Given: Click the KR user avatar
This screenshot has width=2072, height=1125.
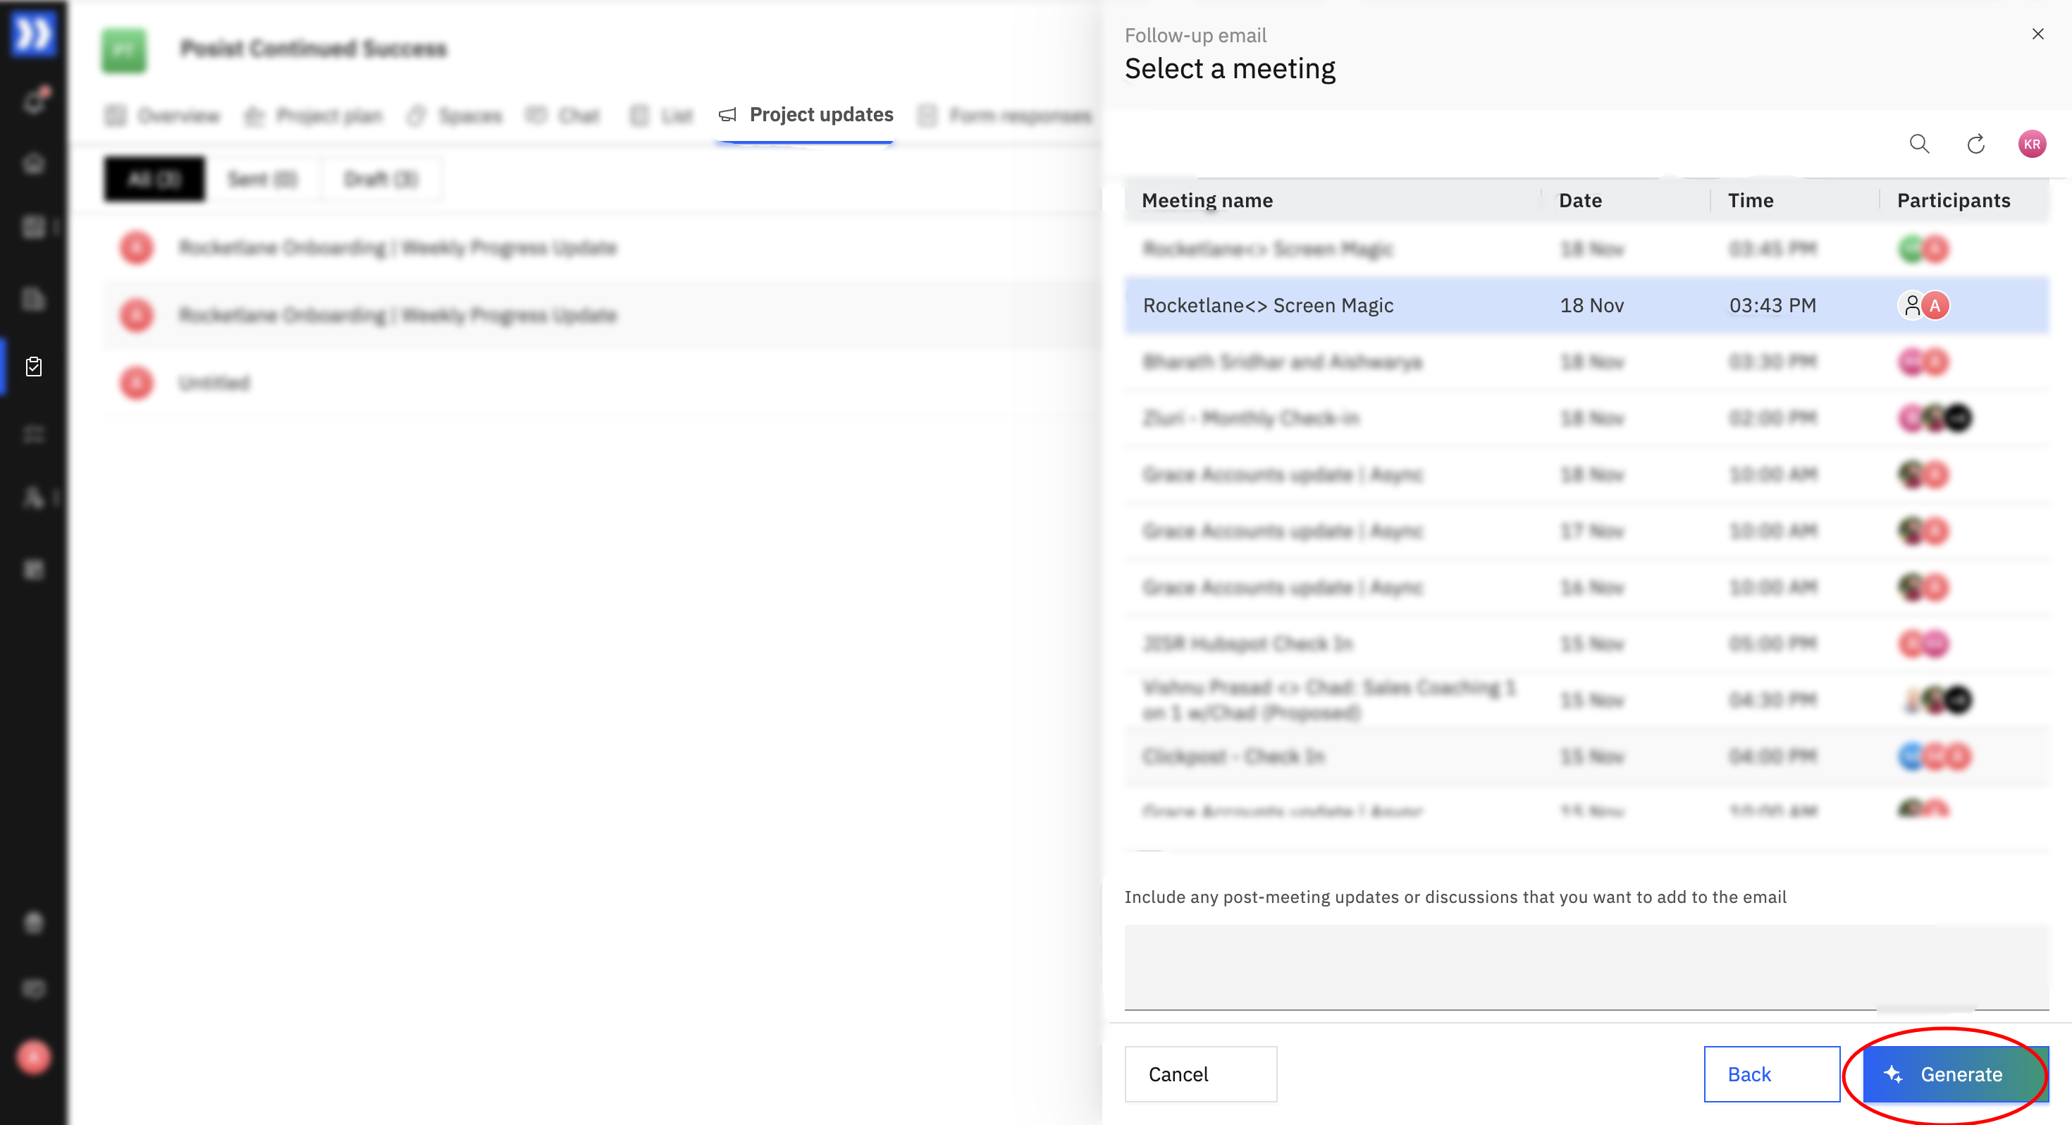Looking at the screenshot, I should tap(2032, 144).
